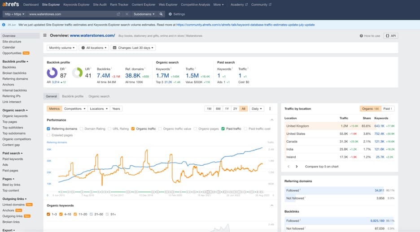Clear the URL field with the X icon
420x232 pixels.
point(127,14)
